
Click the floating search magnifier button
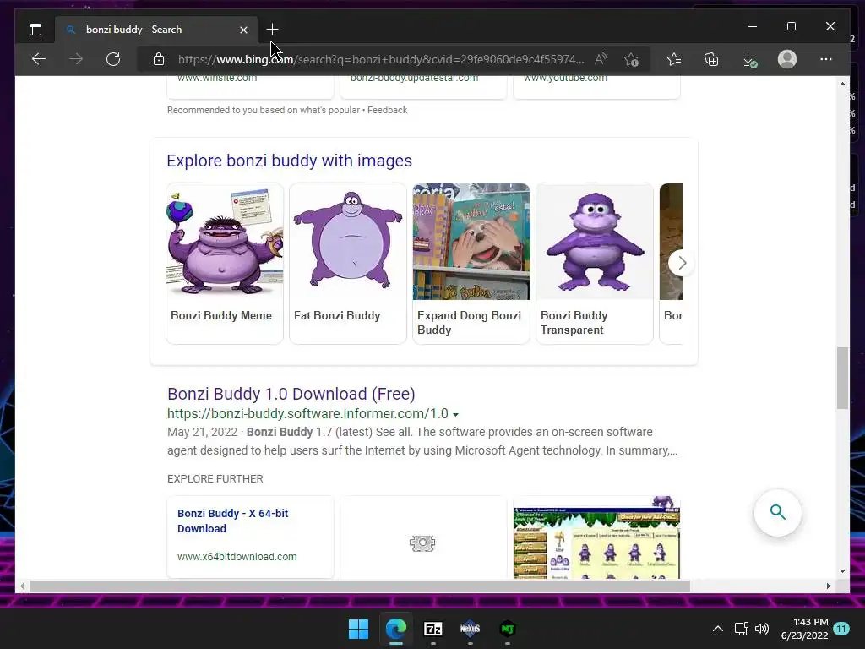778,513
